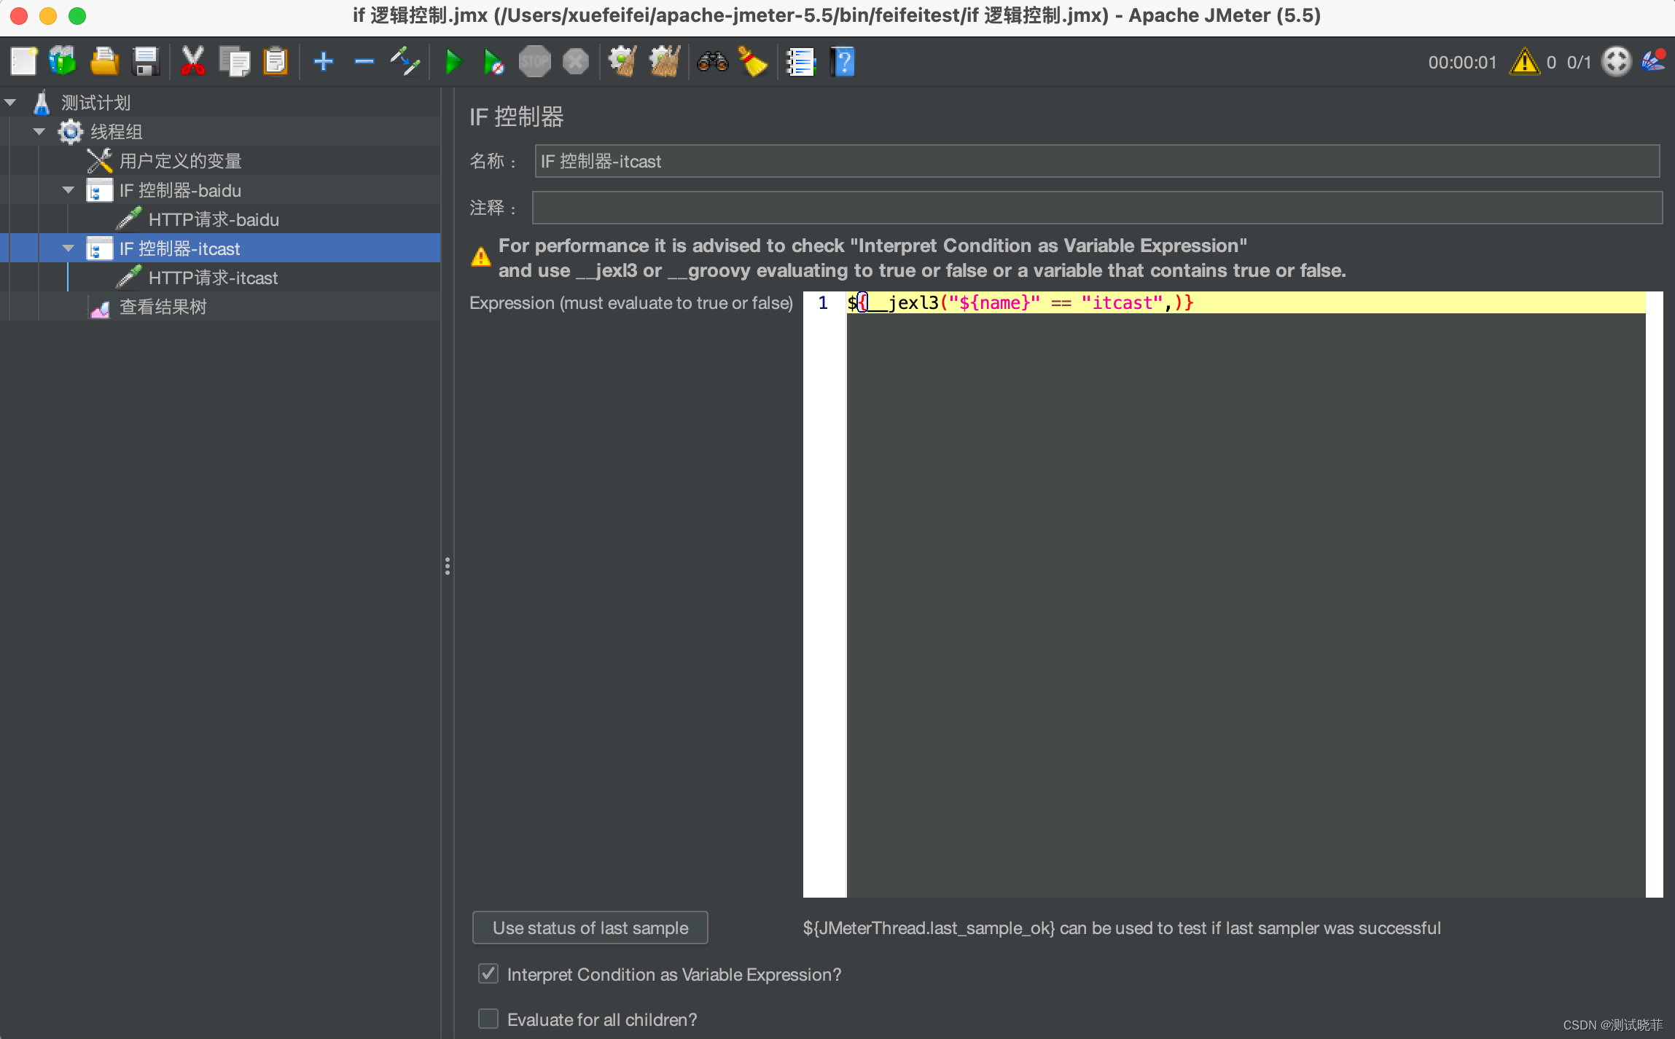Click the Shutdown round X icon
Screen dimensions: 1675x1039
point(576,62)
